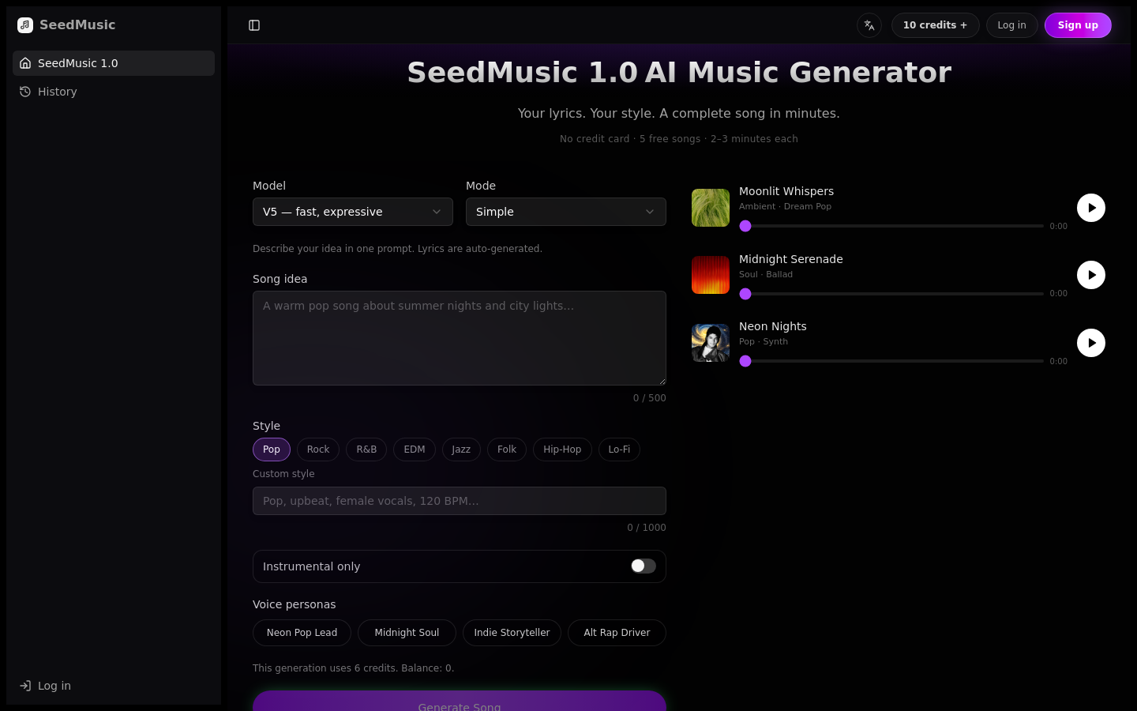Select the Folk style chip
The height and width of the screenshot is (711, 1137).
tap(507, 450)
